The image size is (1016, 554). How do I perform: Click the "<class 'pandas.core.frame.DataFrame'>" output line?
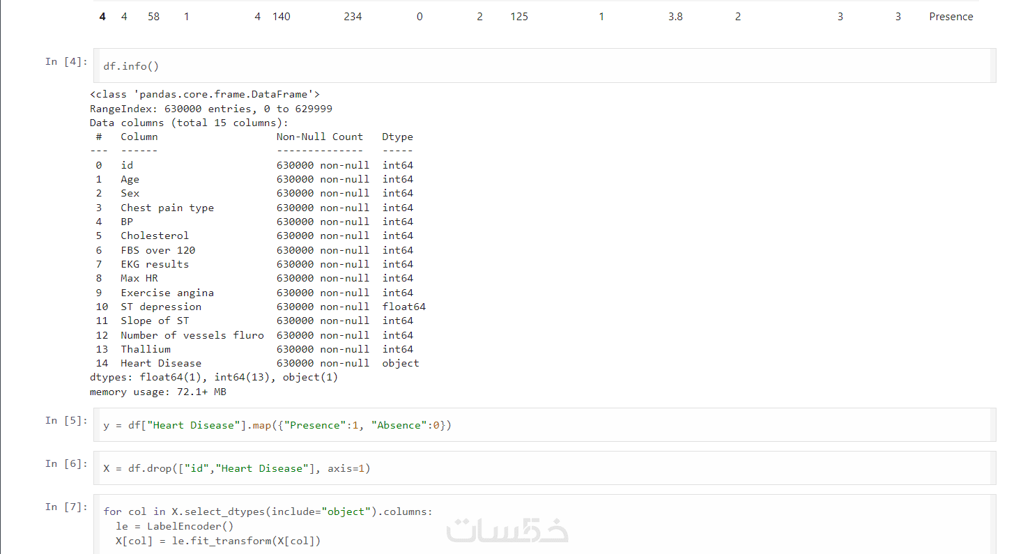point(205,94)
